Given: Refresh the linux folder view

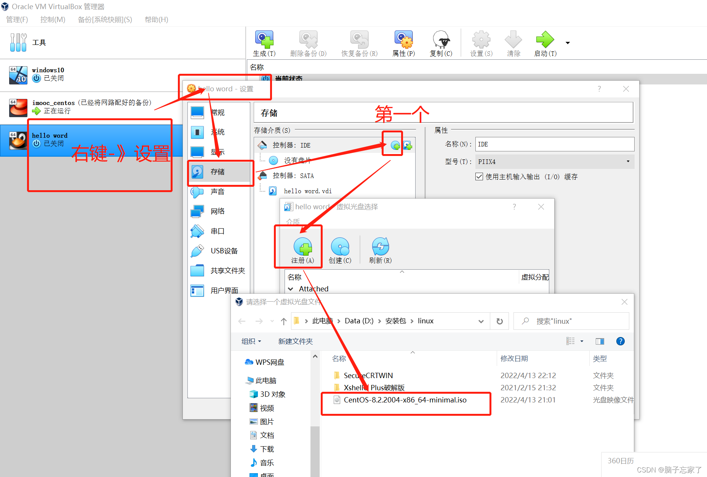Looking at the screenshot, I should [499, 321].
